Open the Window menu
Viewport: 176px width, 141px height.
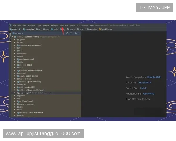[85, 26]
